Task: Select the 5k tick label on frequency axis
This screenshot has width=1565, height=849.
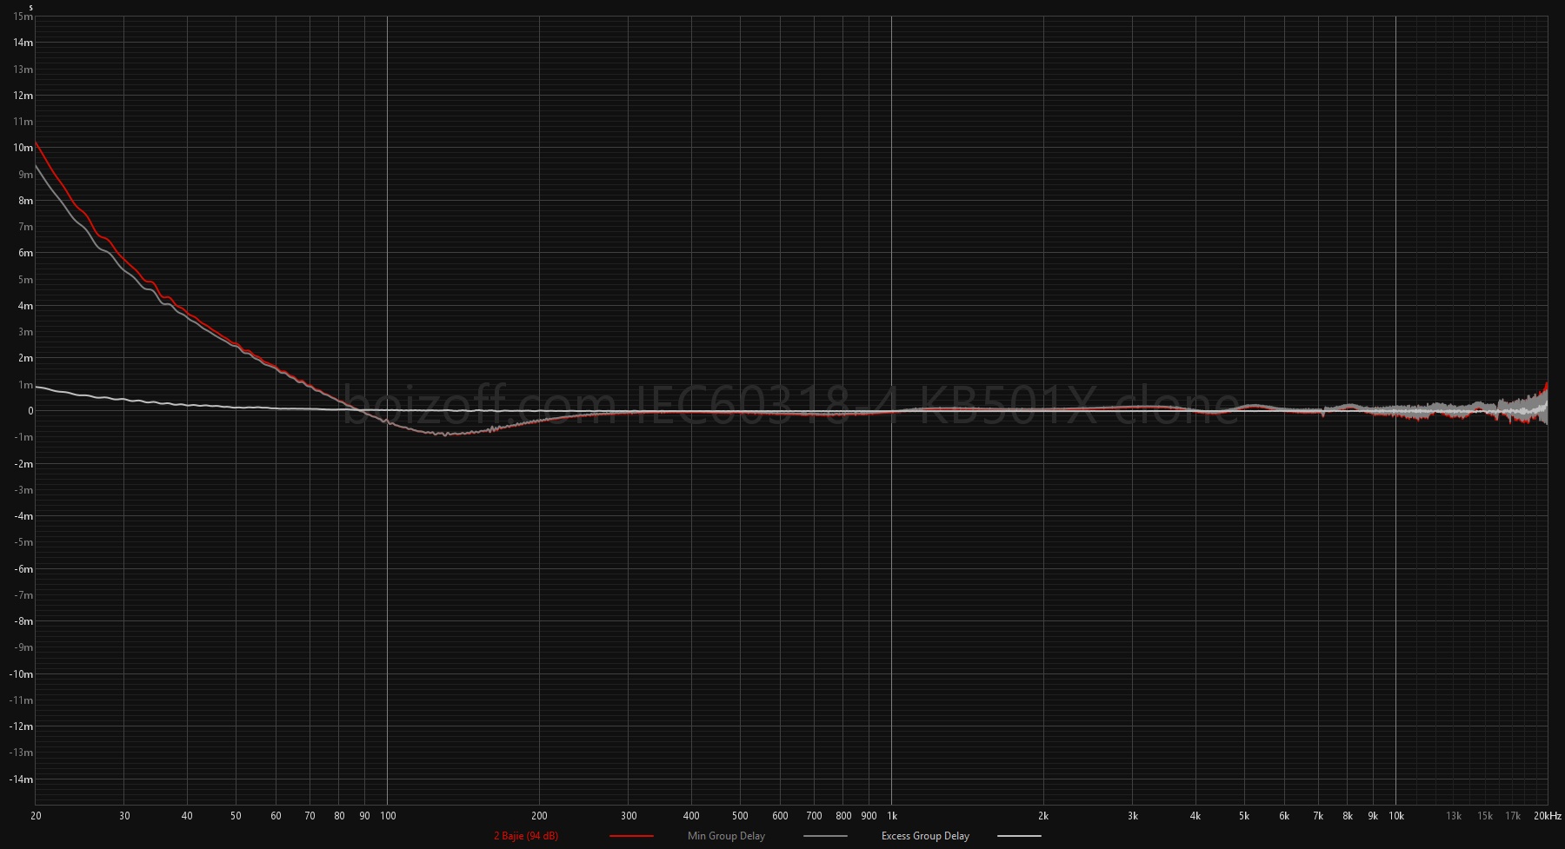Action: click(x=1243, y=816)
